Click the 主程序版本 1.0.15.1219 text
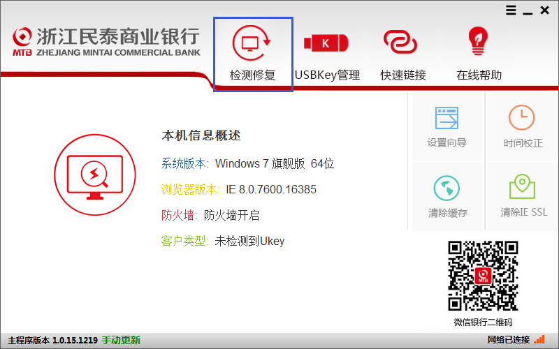559x349 pixels. point(53,340)
